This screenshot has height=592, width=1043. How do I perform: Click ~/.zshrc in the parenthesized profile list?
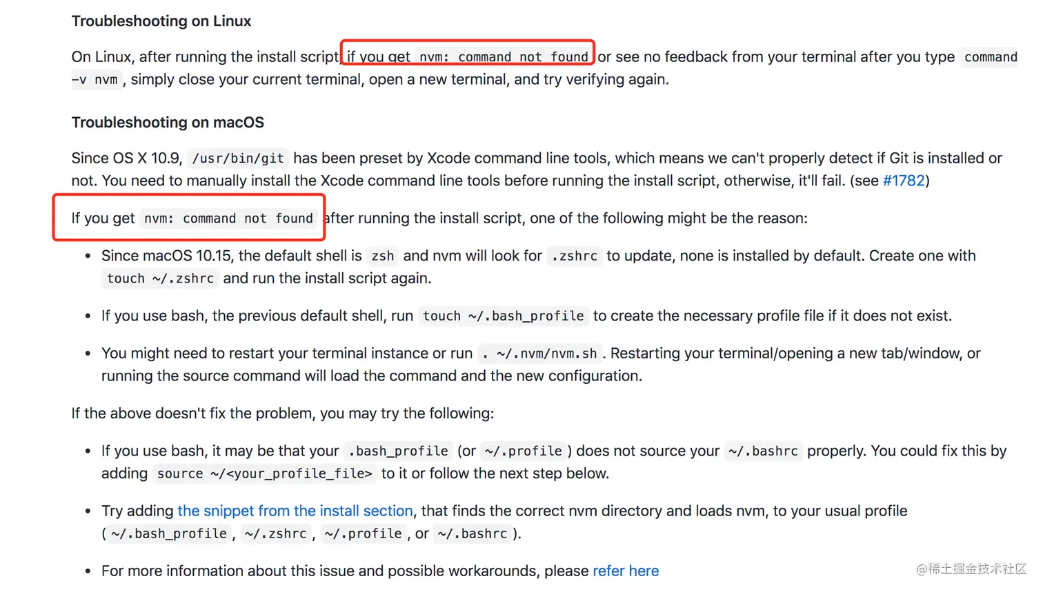[x=275, y=534]
